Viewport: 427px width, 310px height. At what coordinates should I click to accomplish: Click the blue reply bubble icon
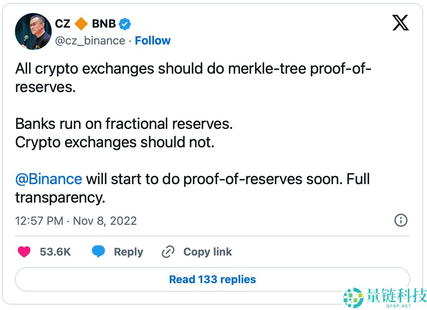(x=98, y=252)
